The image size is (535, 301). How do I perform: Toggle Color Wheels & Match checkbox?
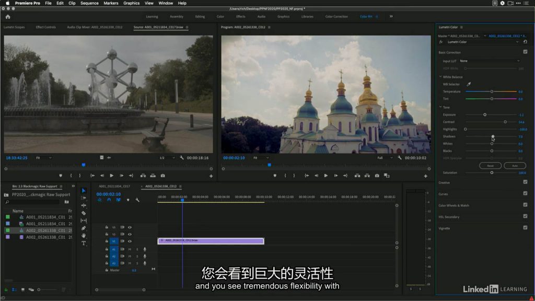(525, 205)
